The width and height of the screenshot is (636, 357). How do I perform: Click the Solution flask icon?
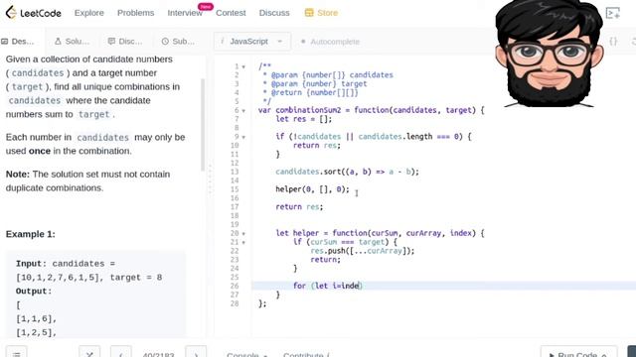(x=58, y=42)
